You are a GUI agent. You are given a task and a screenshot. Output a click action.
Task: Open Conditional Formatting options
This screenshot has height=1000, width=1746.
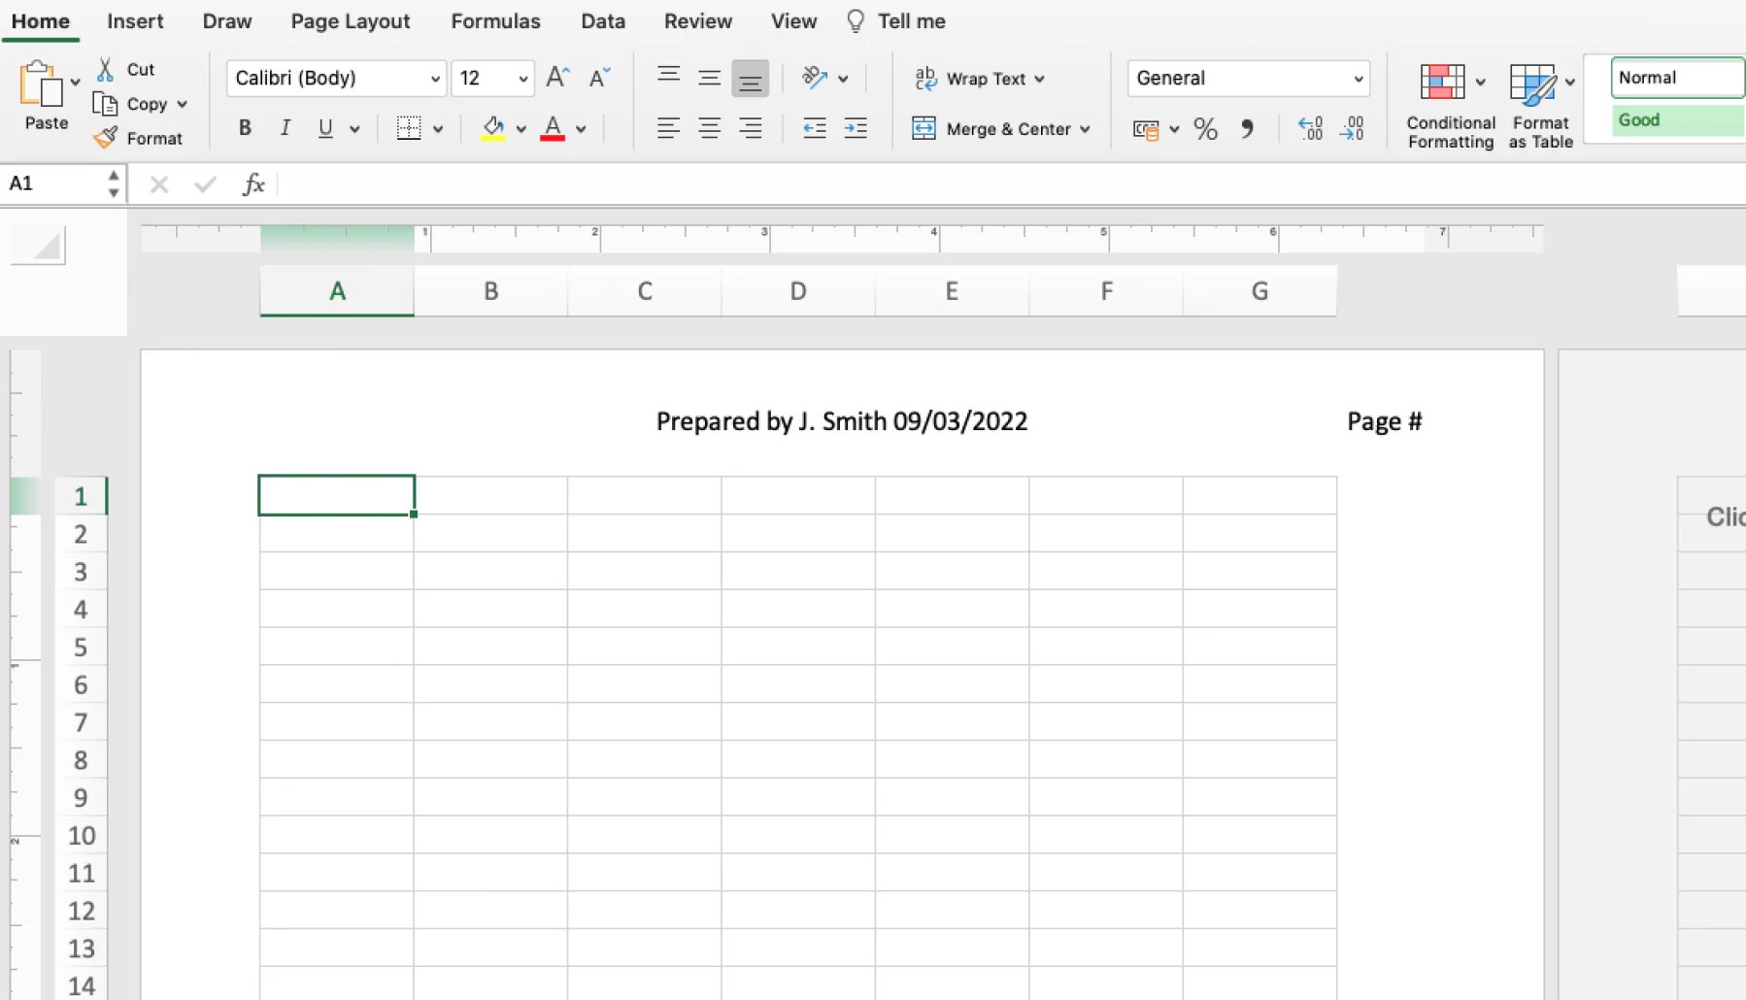pos(1449,104)
